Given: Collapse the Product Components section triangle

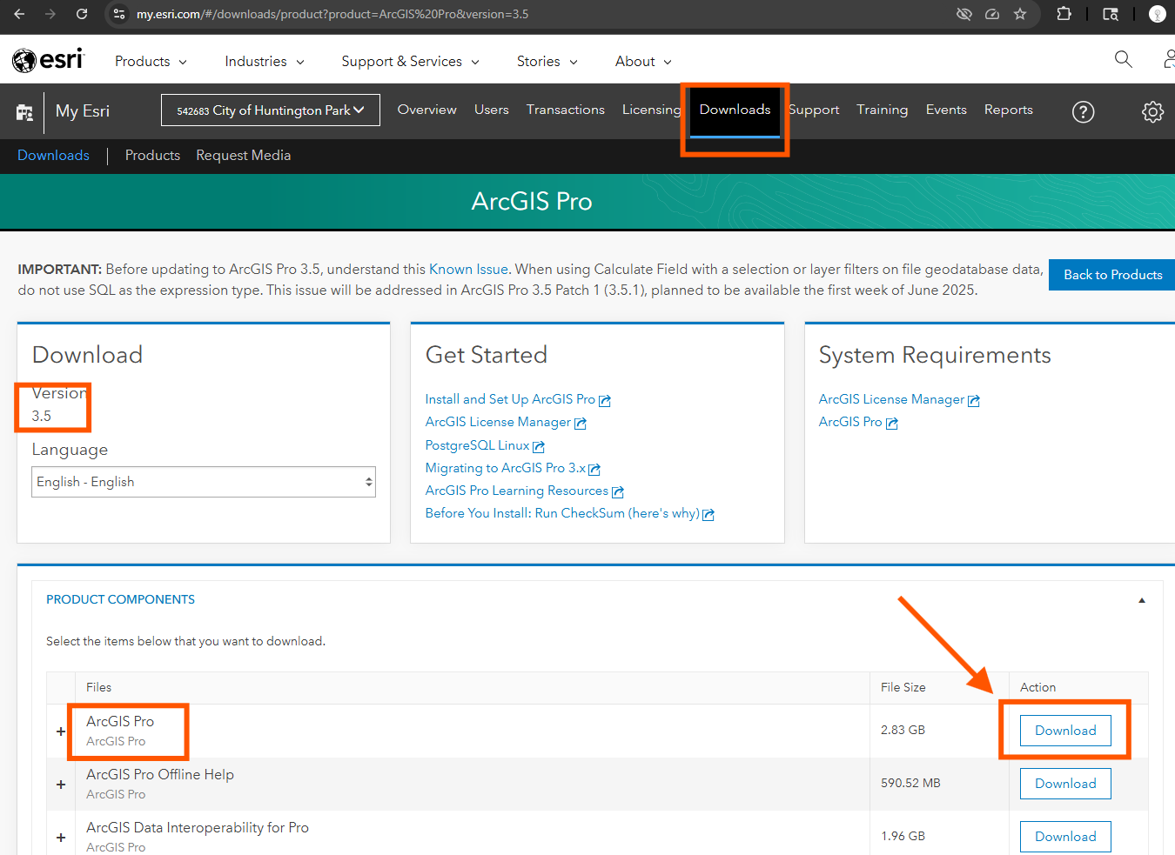Looking at the screenshot, I should 1142,600.
